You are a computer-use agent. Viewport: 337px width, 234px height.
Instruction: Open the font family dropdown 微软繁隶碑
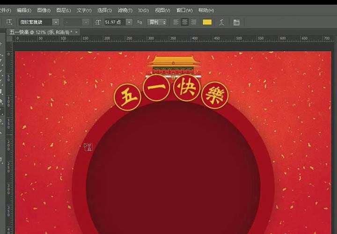coord(56,22)
